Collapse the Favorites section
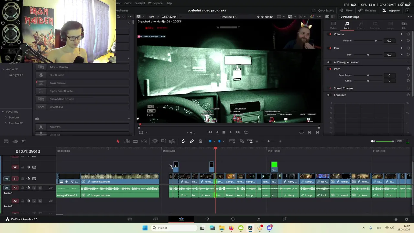 point(3,112)
